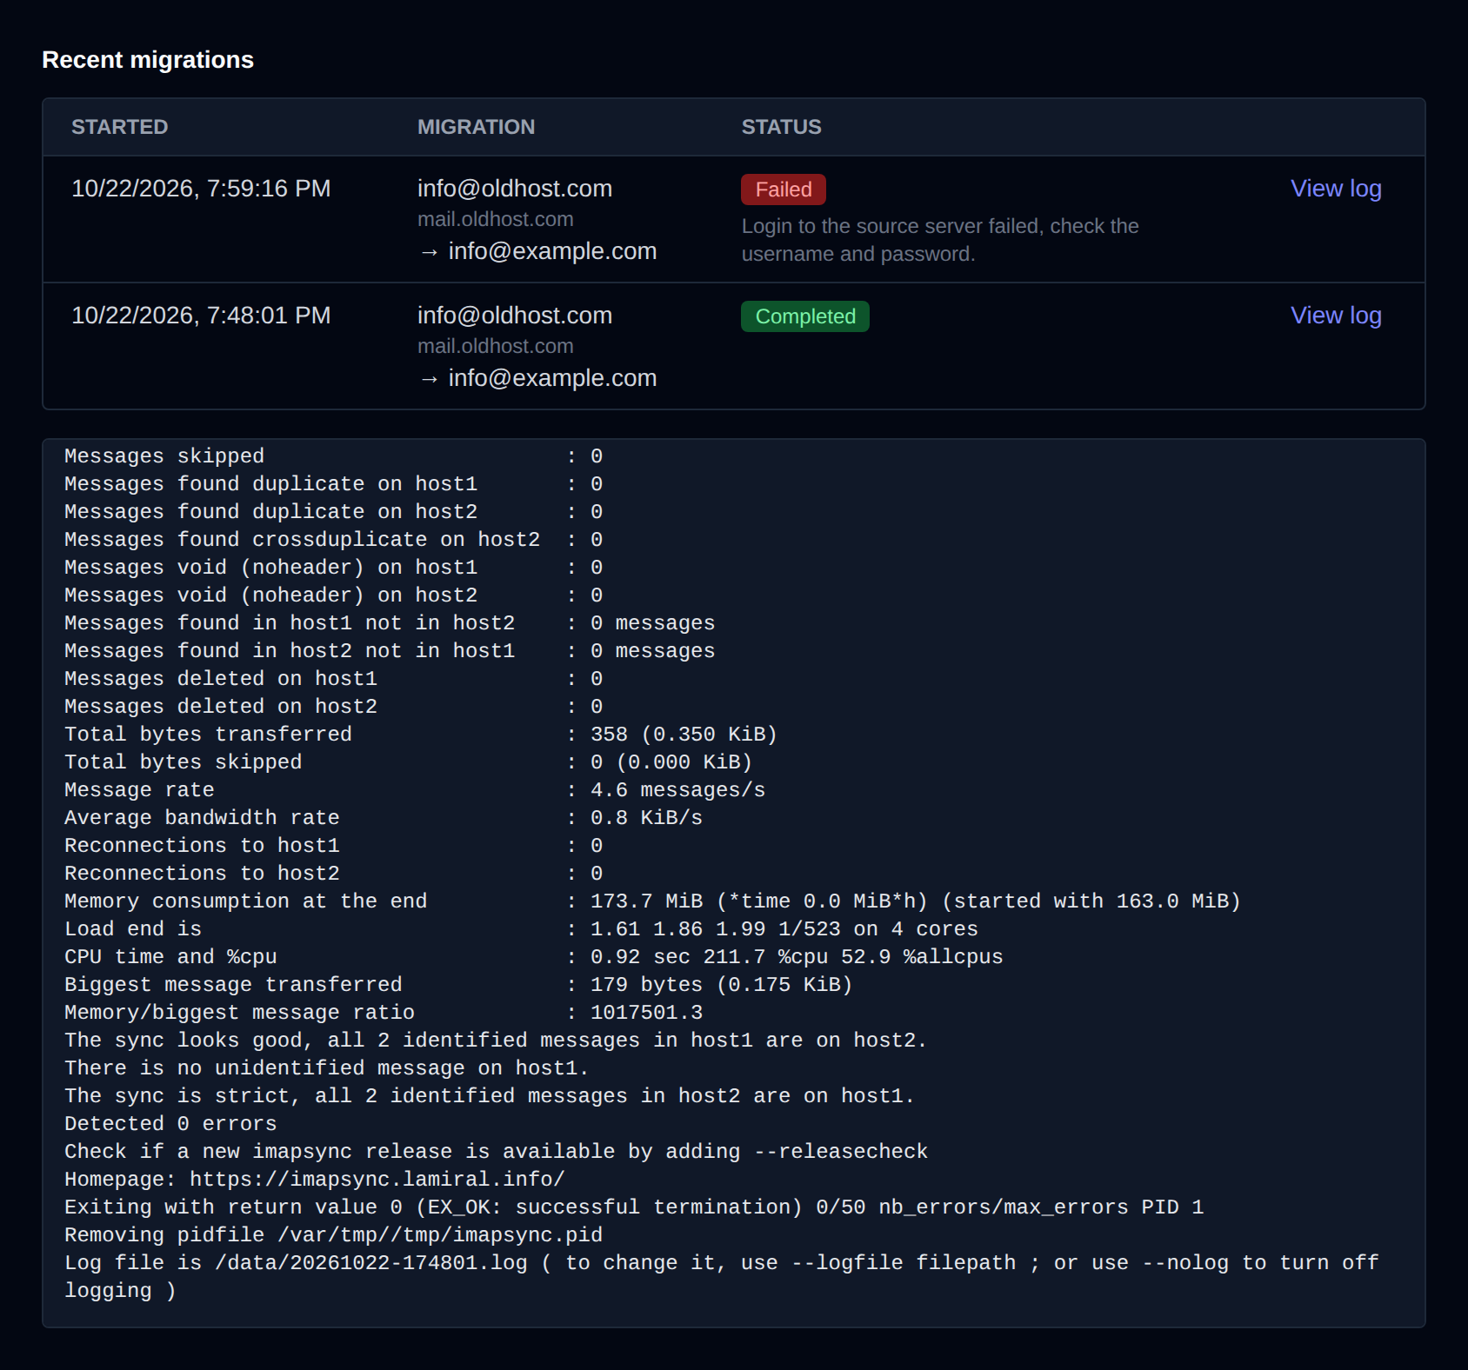
Task: Click mail.oldhost.com in the Completed row
Action: click(x=495, y=346)
